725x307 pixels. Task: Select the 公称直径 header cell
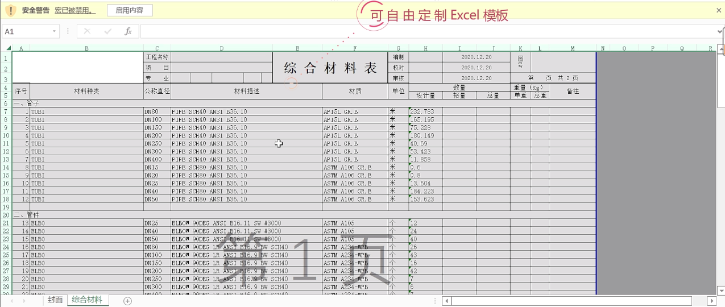pyautogui.click(x=157, y=91)
